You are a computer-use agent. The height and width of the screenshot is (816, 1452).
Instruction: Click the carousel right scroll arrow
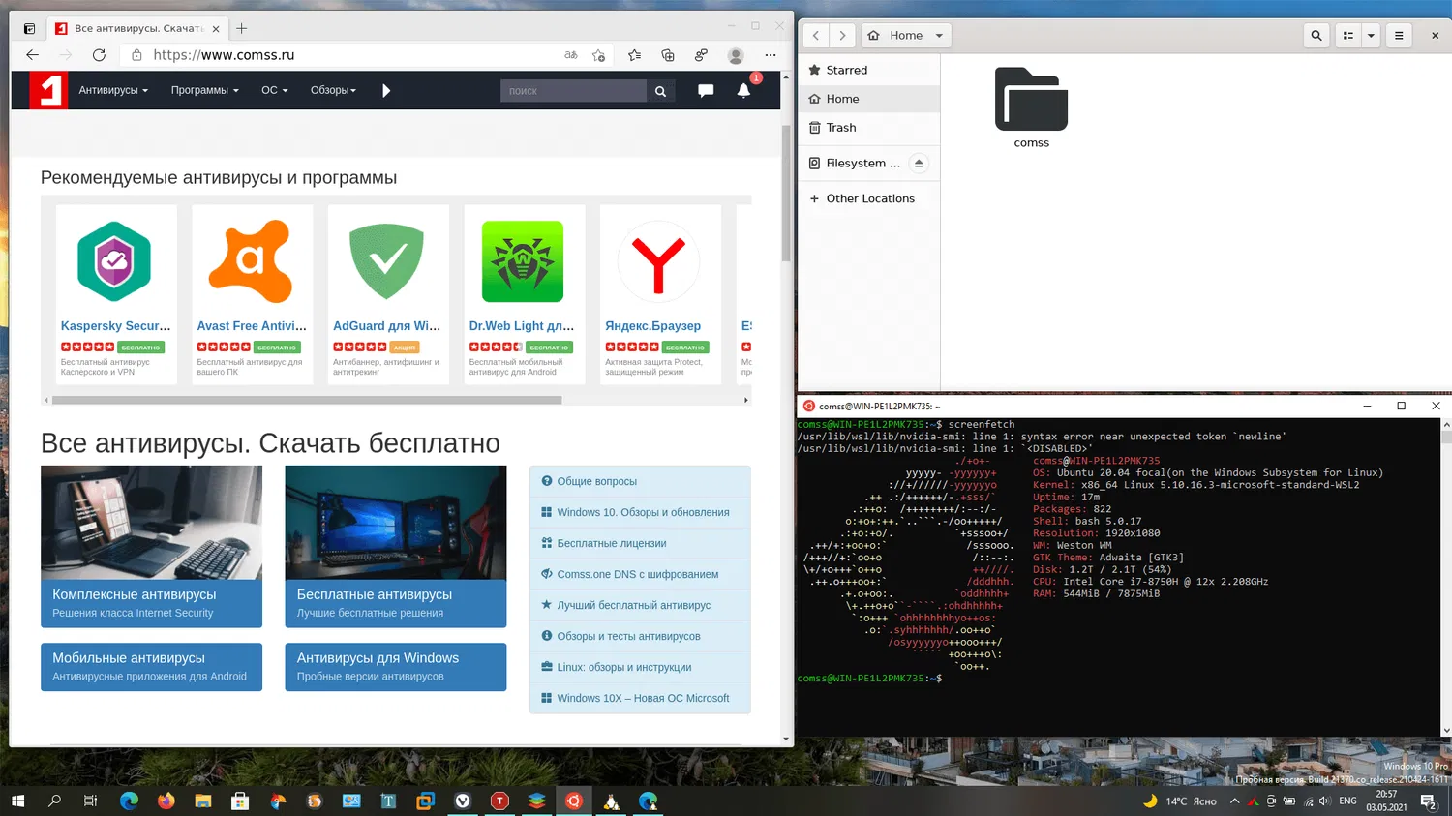click(x=745, y=400)
